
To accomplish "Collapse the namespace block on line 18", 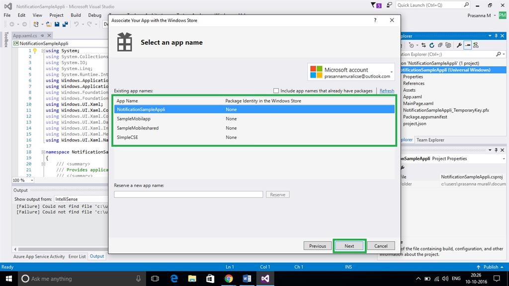I will (43, 152).
